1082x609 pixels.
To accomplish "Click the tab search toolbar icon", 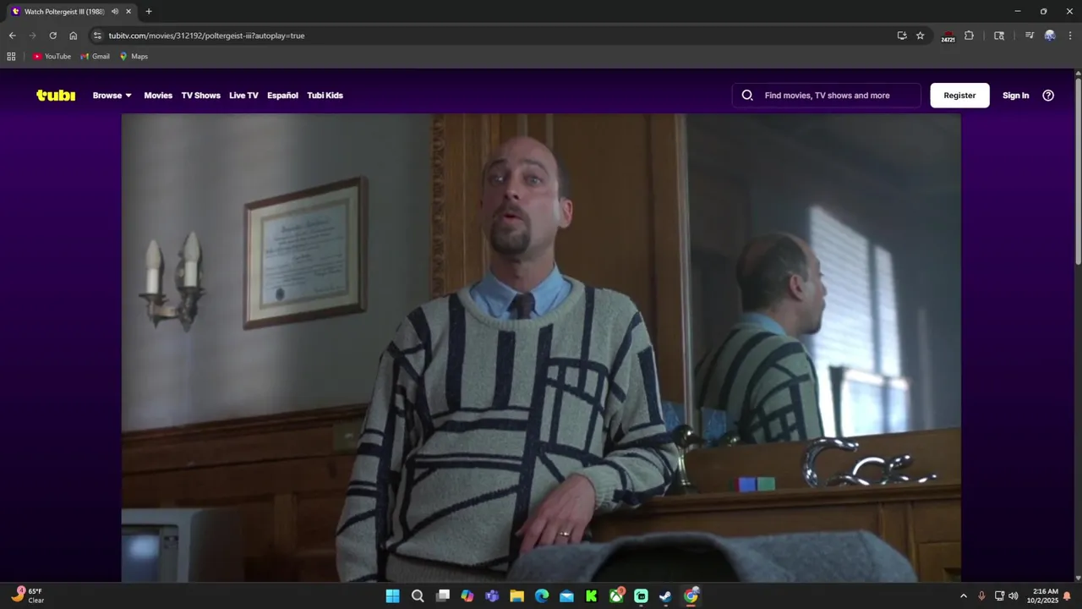I will click(999, 36).
